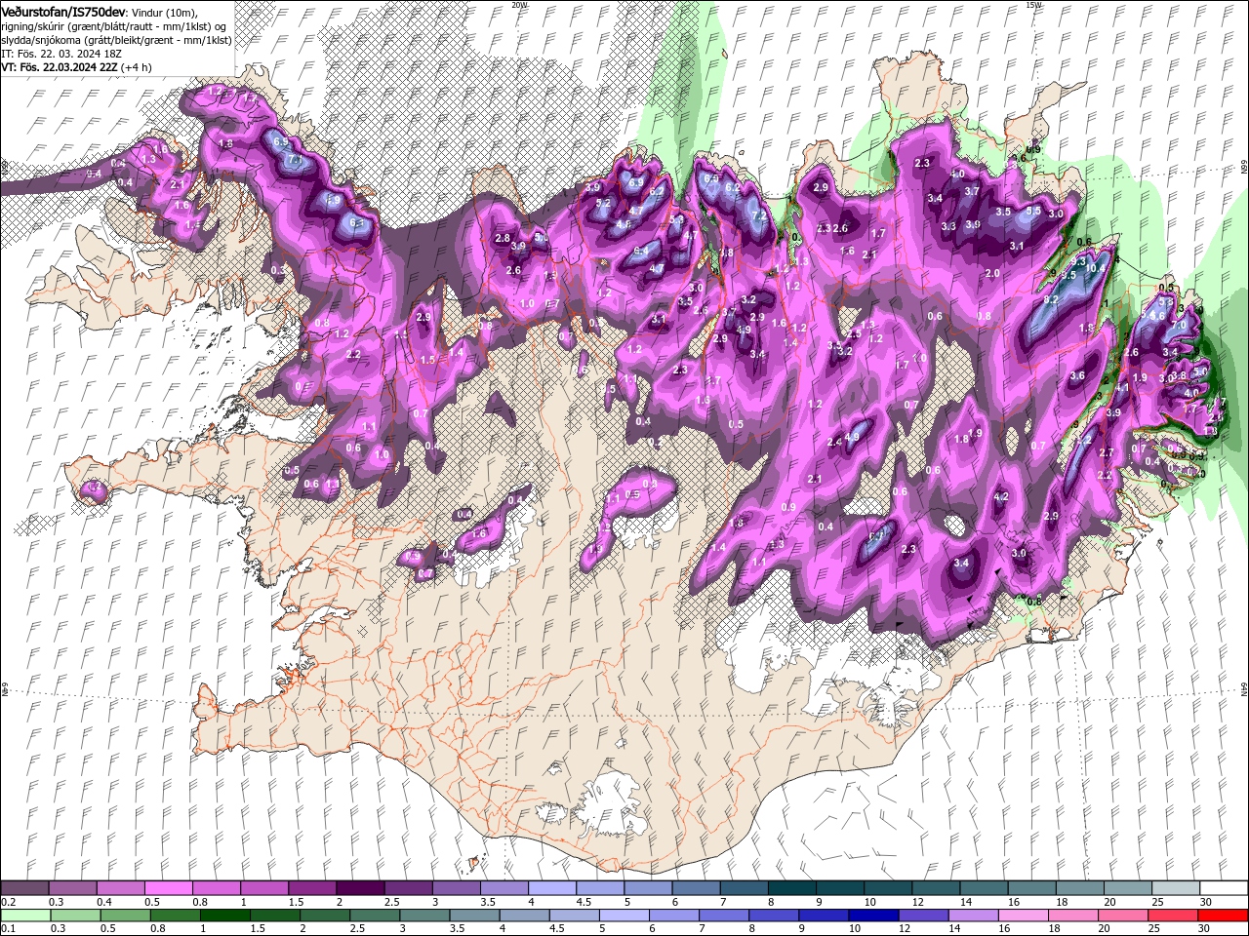Click the 3.6 precipitation value on the map
Image resolution: width=1249 pixels, height=936 pixels.
pyautogui.click(x=1077, y=375)
